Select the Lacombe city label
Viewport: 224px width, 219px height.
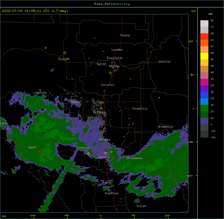(117, 50)
